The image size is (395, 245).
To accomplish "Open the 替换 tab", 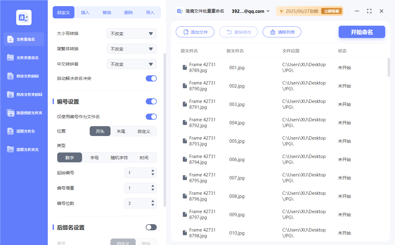I will tap(107, 12).
